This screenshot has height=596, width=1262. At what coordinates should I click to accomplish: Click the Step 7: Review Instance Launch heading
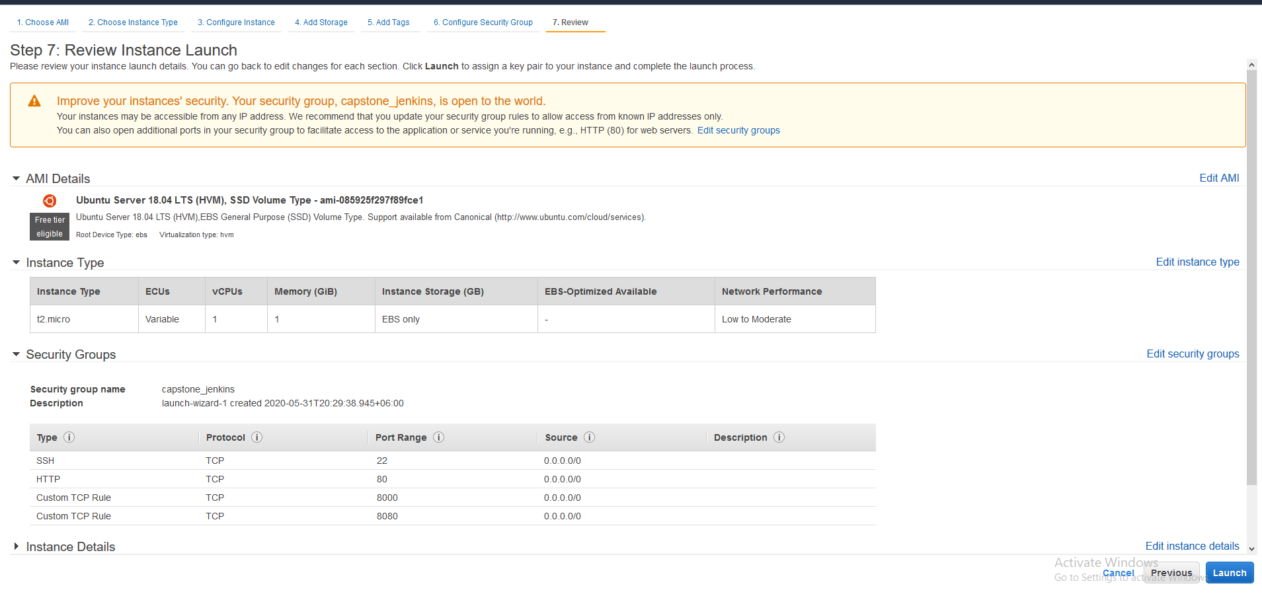coord(124,50)
